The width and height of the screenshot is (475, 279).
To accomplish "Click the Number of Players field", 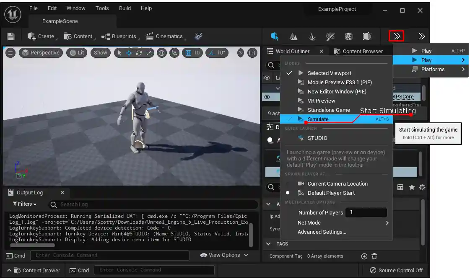I will pyautogui.click(x=366, y=213).
